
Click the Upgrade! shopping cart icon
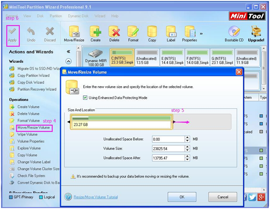(256, 31)
